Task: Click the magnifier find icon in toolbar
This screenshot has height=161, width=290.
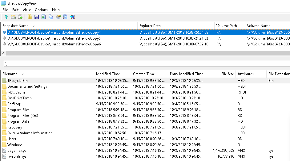Action: [x=65, y=17]
